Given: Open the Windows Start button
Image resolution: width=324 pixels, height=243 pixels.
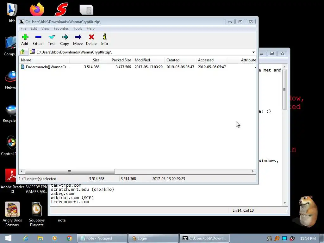Looking at the screenshot, I should [x=8, y=238].
